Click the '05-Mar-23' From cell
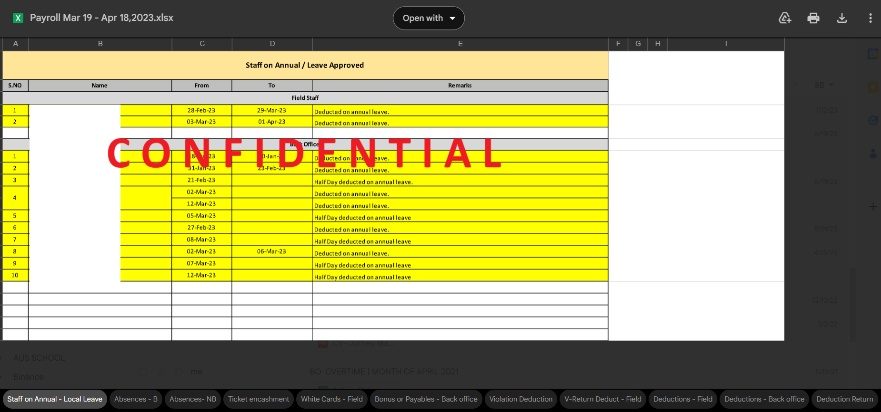This screenshot has height=412, width=881. point(201,216)
